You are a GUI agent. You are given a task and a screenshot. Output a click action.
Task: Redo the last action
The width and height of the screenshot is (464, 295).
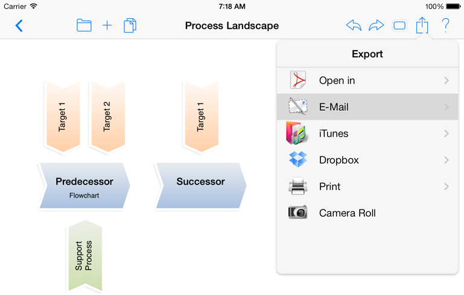click(376, 25)
